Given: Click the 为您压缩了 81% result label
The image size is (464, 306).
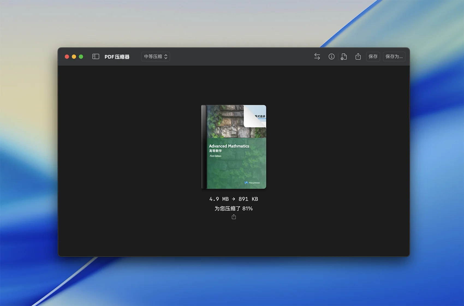Looking at the screenshot, I should [x=234, y=209].
